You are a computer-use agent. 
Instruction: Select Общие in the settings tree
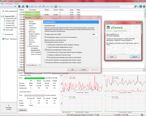[x=31, y=22]
